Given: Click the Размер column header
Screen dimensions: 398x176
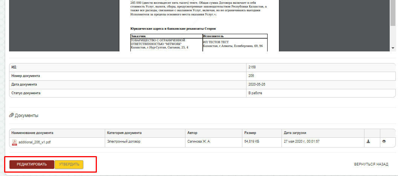Looking at the screenshot, I should tap(250, 133).
